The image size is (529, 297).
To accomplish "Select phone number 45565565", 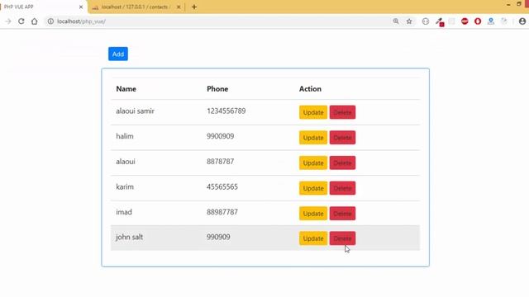I will (x=222, y=186).
